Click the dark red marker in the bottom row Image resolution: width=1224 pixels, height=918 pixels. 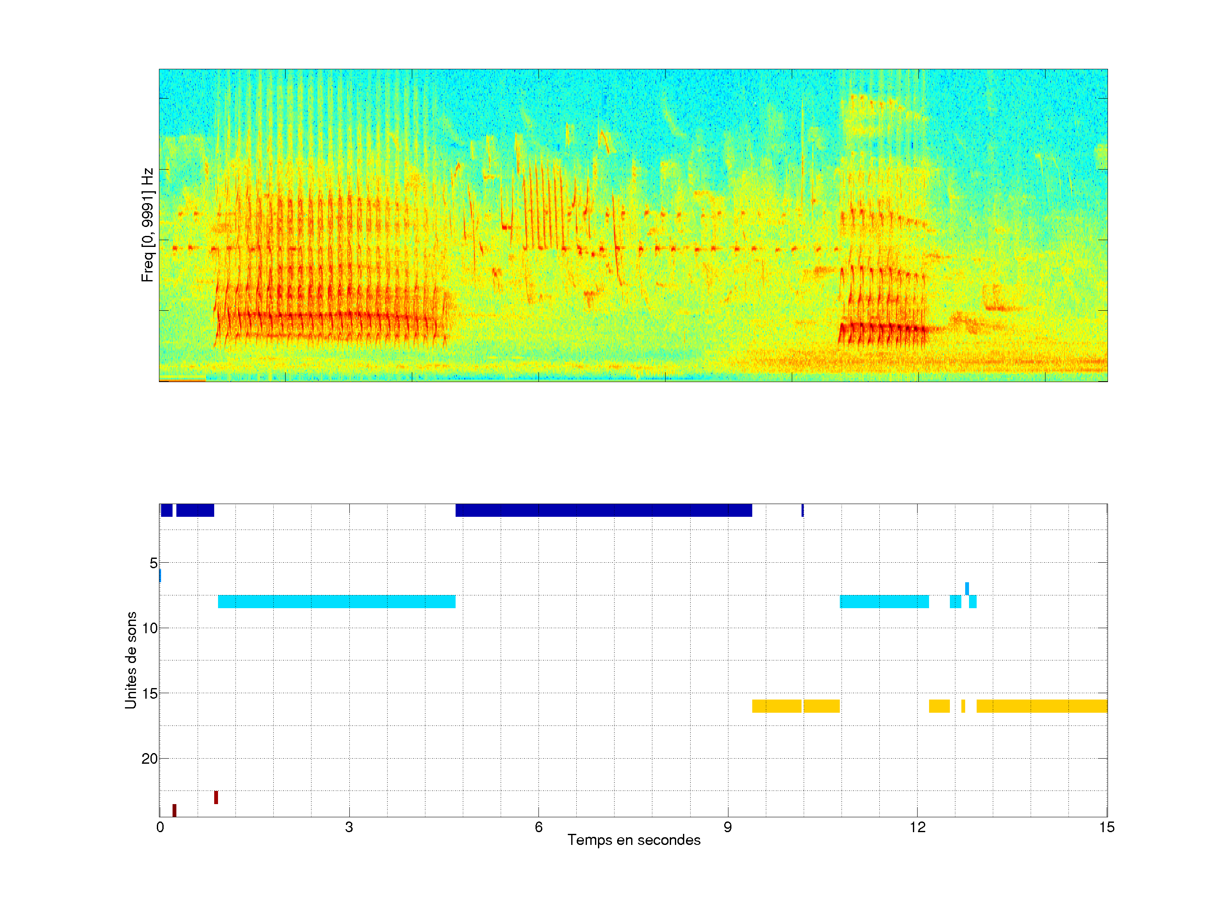pyautogui.click(x=174, y=810)
